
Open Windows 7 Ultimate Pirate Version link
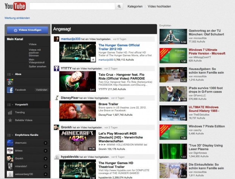pos(207,52)
